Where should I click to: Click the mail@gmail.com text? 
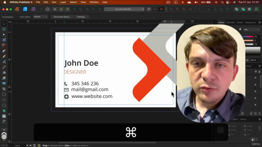coord(90,89)
